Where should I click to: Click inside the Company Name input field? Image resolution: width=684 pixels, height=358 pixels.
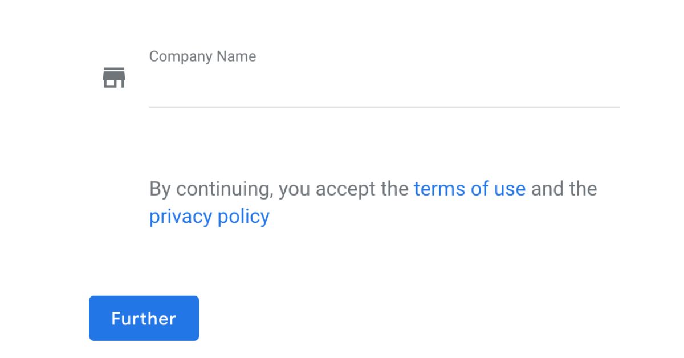384,86
